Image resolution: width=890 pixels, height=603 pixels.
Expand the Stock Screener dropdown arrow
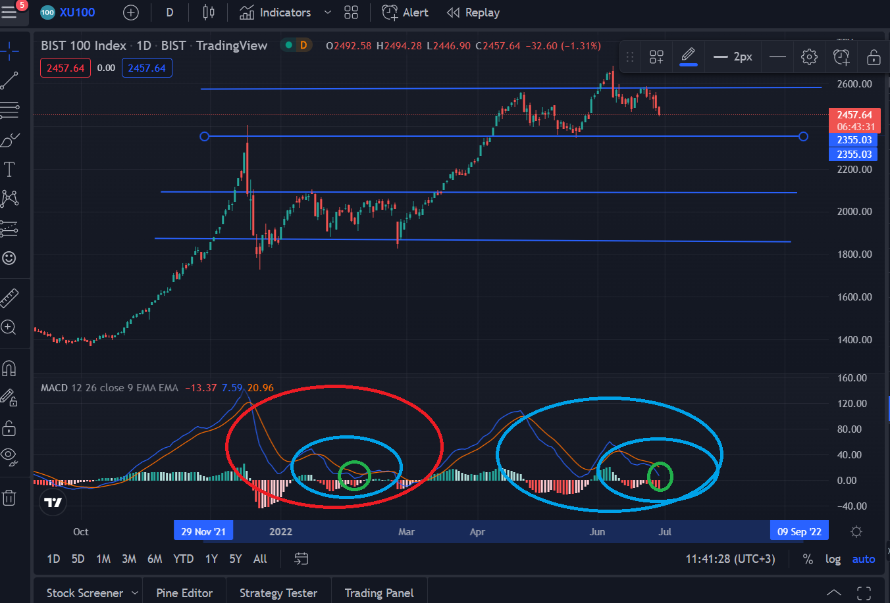click(x=135, y=593)
